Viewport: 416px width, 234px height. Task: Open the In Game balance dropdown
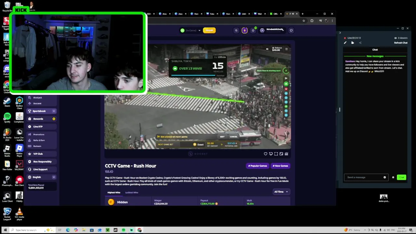tap(191, 31)
